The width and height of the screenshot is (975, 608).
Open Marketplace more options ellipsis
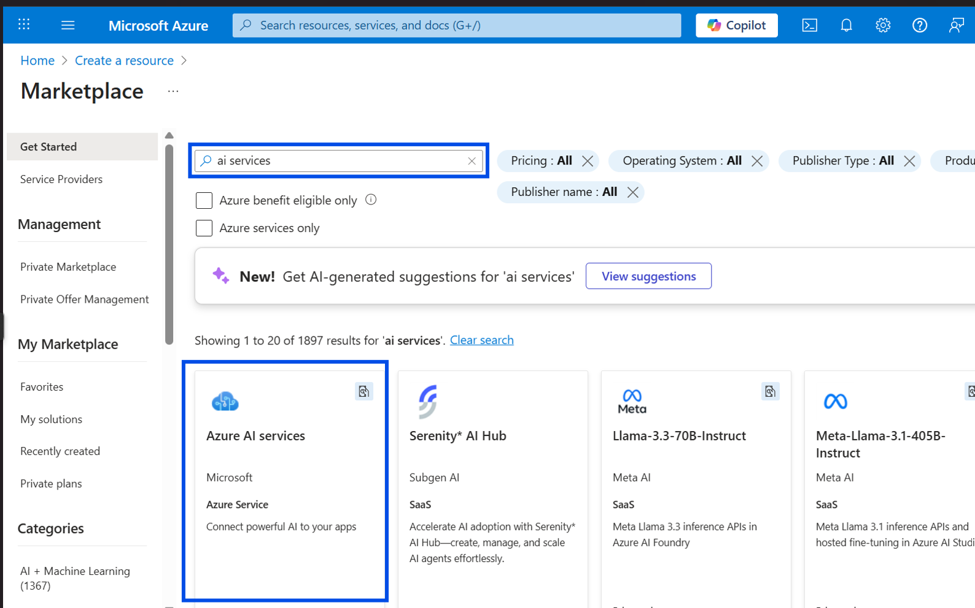tap(173, 92)
